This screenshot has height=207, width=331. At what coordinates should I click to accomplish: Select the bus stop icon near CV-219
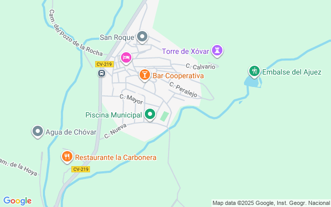(101, 73)
